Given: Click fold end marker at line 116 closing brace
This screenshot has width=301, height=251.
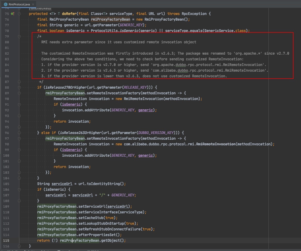Looking at the screenshot, I should (x=19, y=246).
